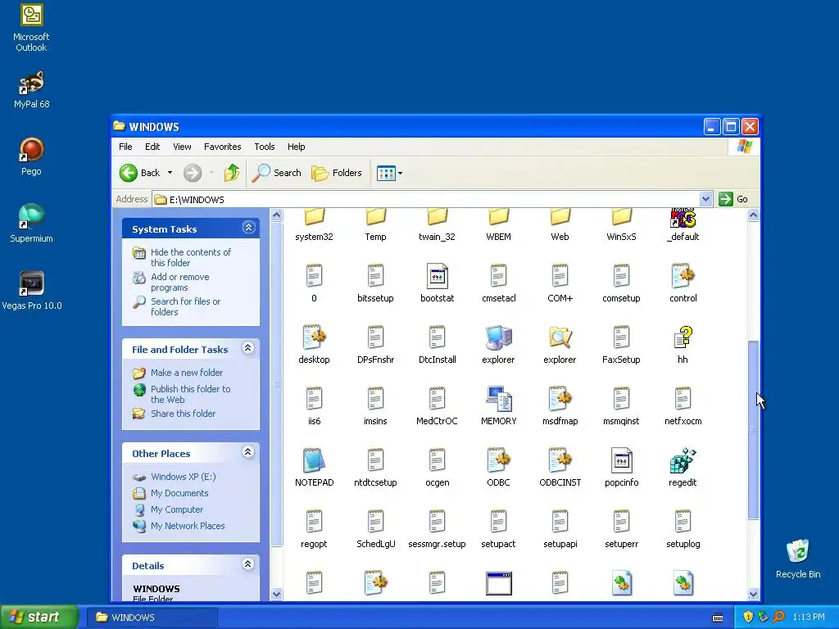
Task: Collapse the Other Places panel
Action: [x=248, y=451]
